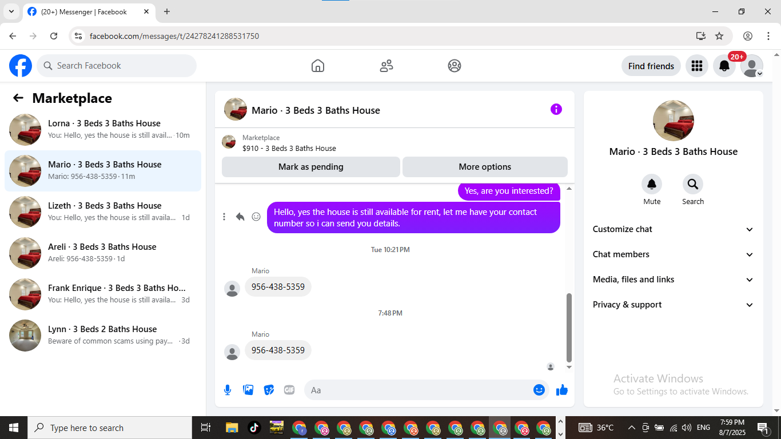
Task: Click the Aa message input box
Action: 427,390
